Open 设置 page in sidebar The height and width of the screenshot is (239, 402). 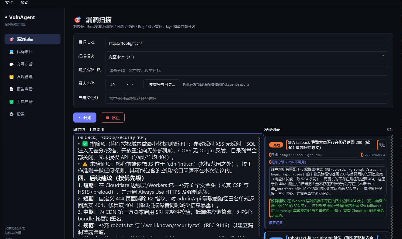click(33, 114)
